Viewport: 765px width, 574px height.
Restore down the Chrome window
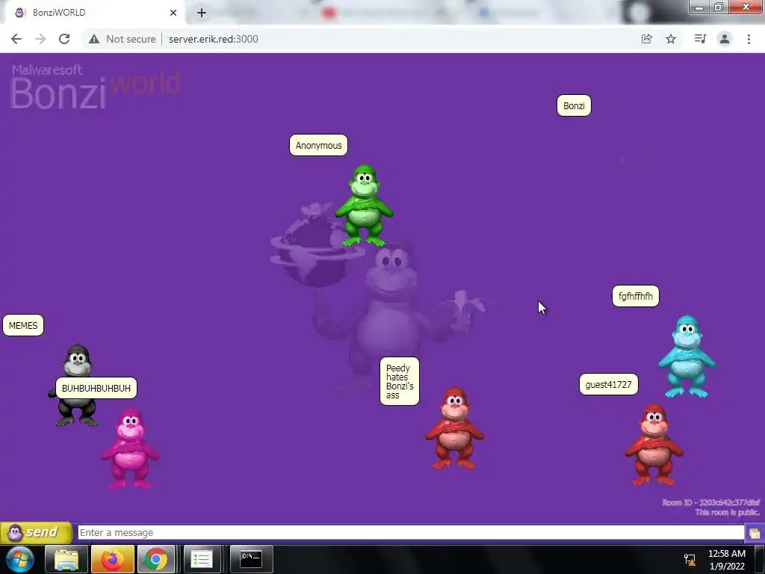coord(719,7)
